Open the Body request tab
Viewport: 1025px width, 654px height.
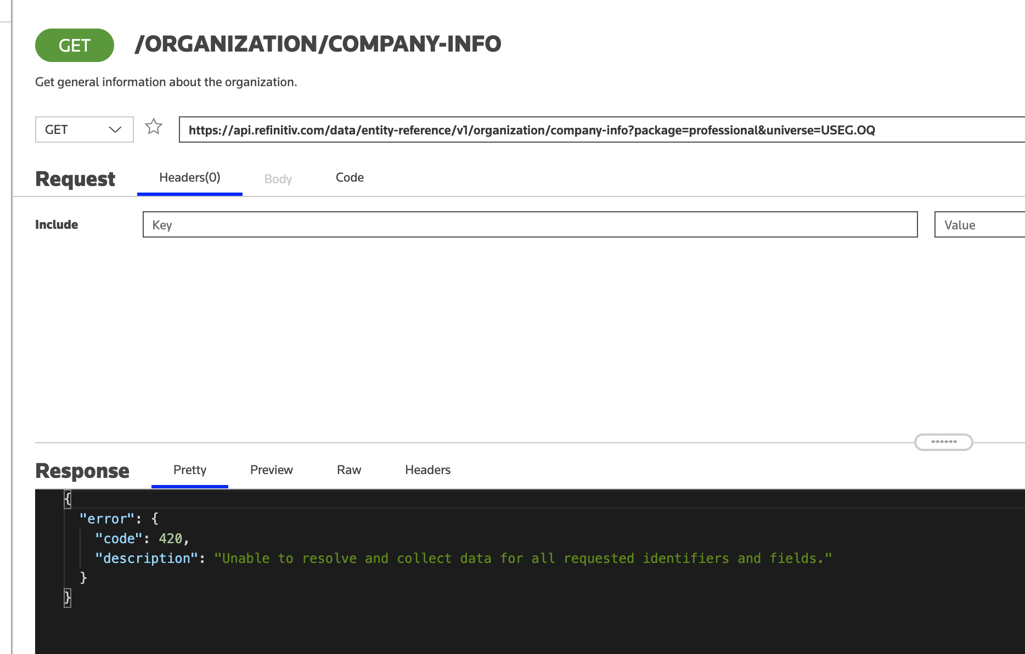point(278,179)
